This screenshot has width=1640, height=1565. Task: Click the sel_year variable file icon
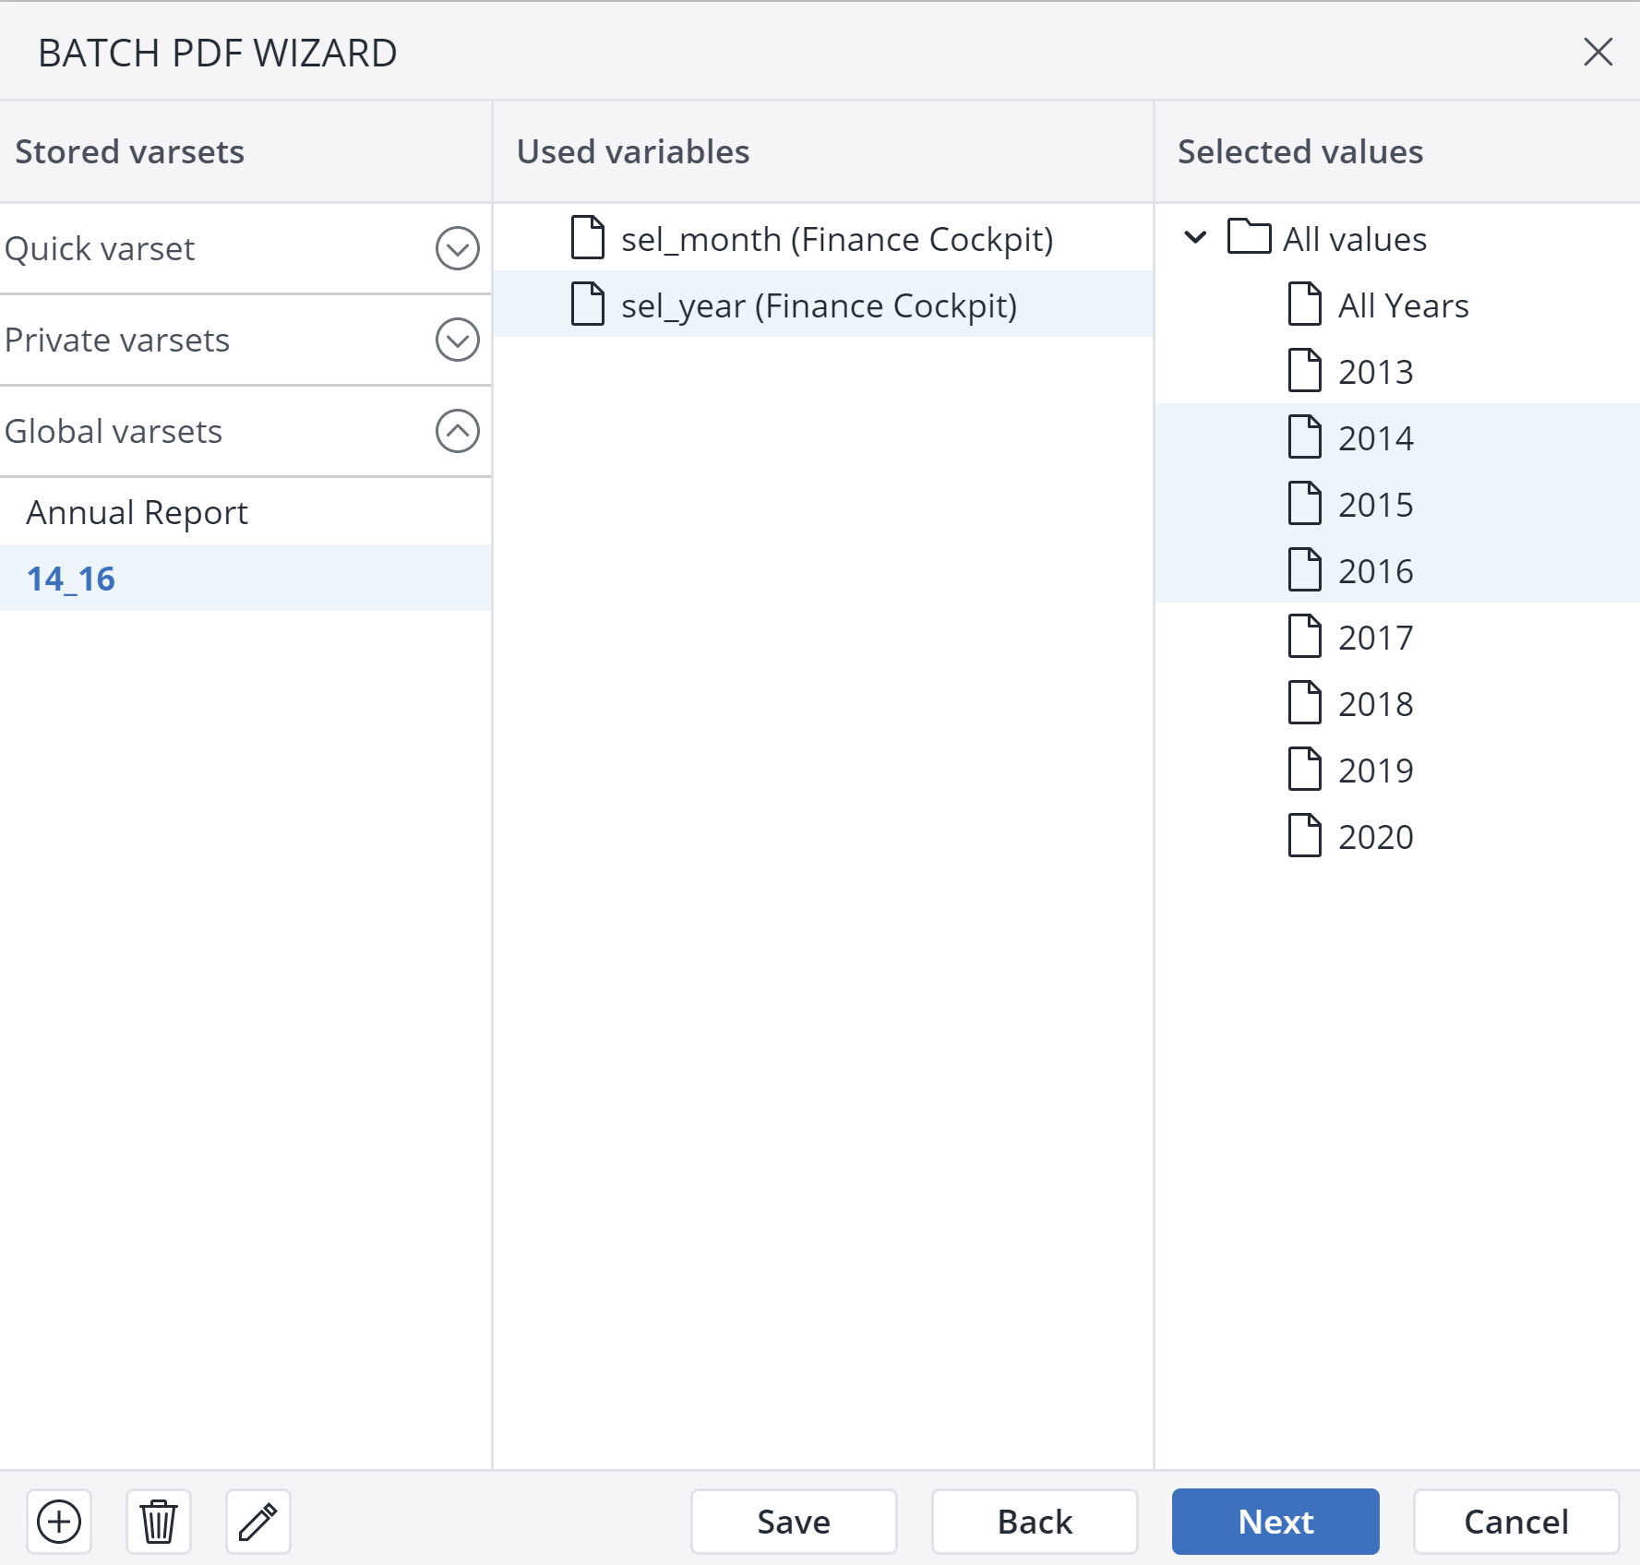[587, 305]
